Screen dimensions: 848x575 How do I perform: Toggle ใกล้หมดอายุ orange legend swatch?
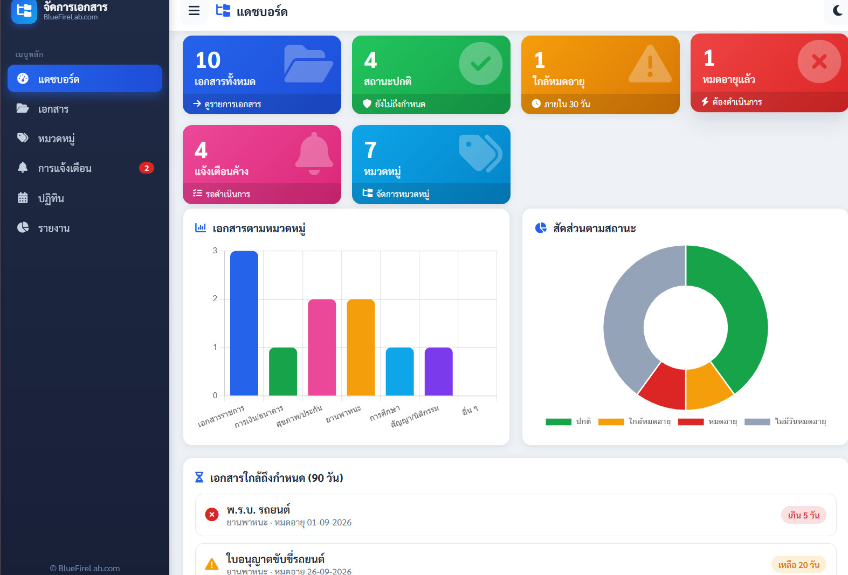coord(611,422)
